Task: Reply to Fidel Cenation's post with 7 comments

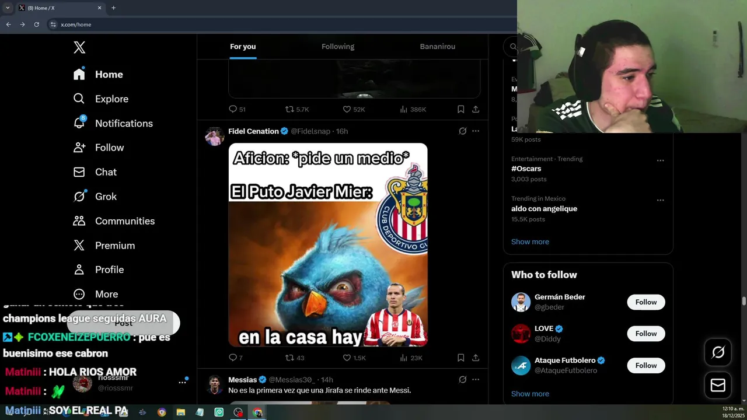Action: click(x=236, y=358)
